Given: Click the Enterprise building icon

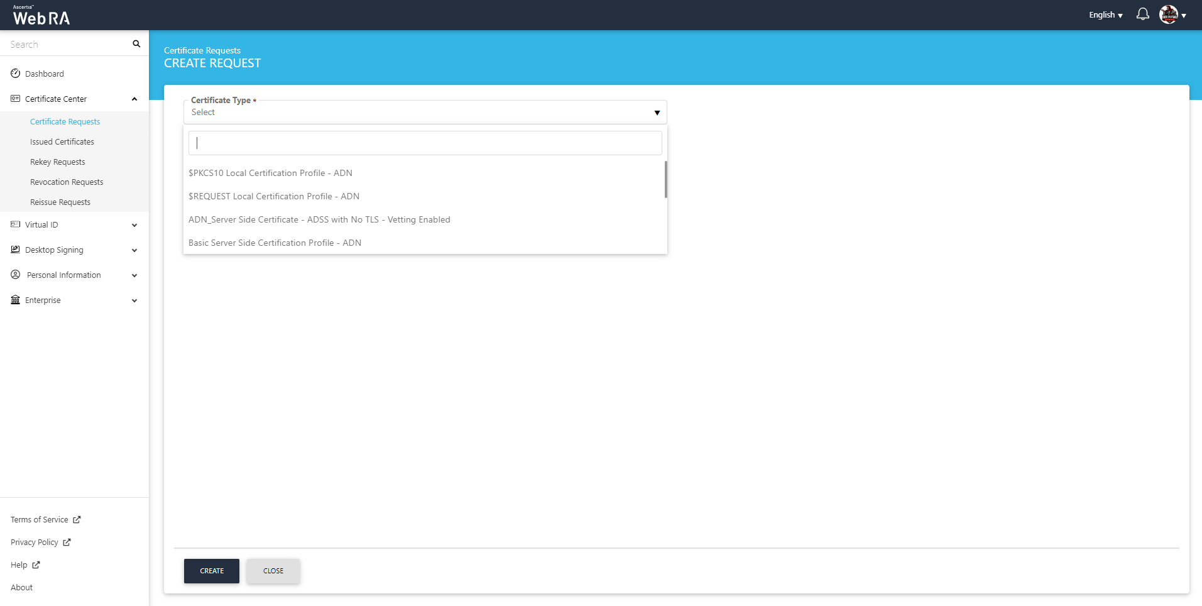Looking at the screenshot, I should click(16, 300).
